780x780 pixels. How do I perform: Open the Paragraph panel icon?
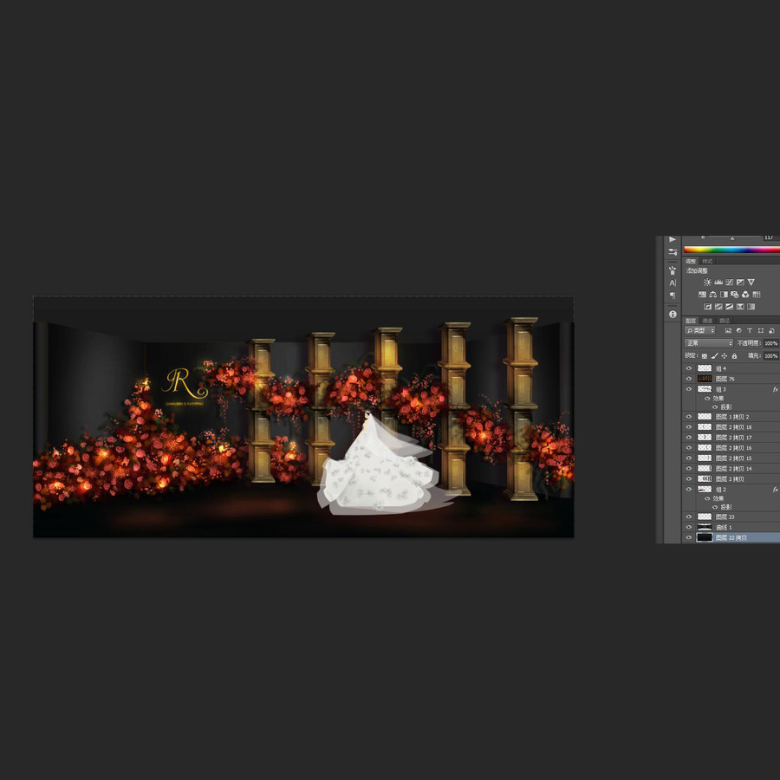pos(673,296)
